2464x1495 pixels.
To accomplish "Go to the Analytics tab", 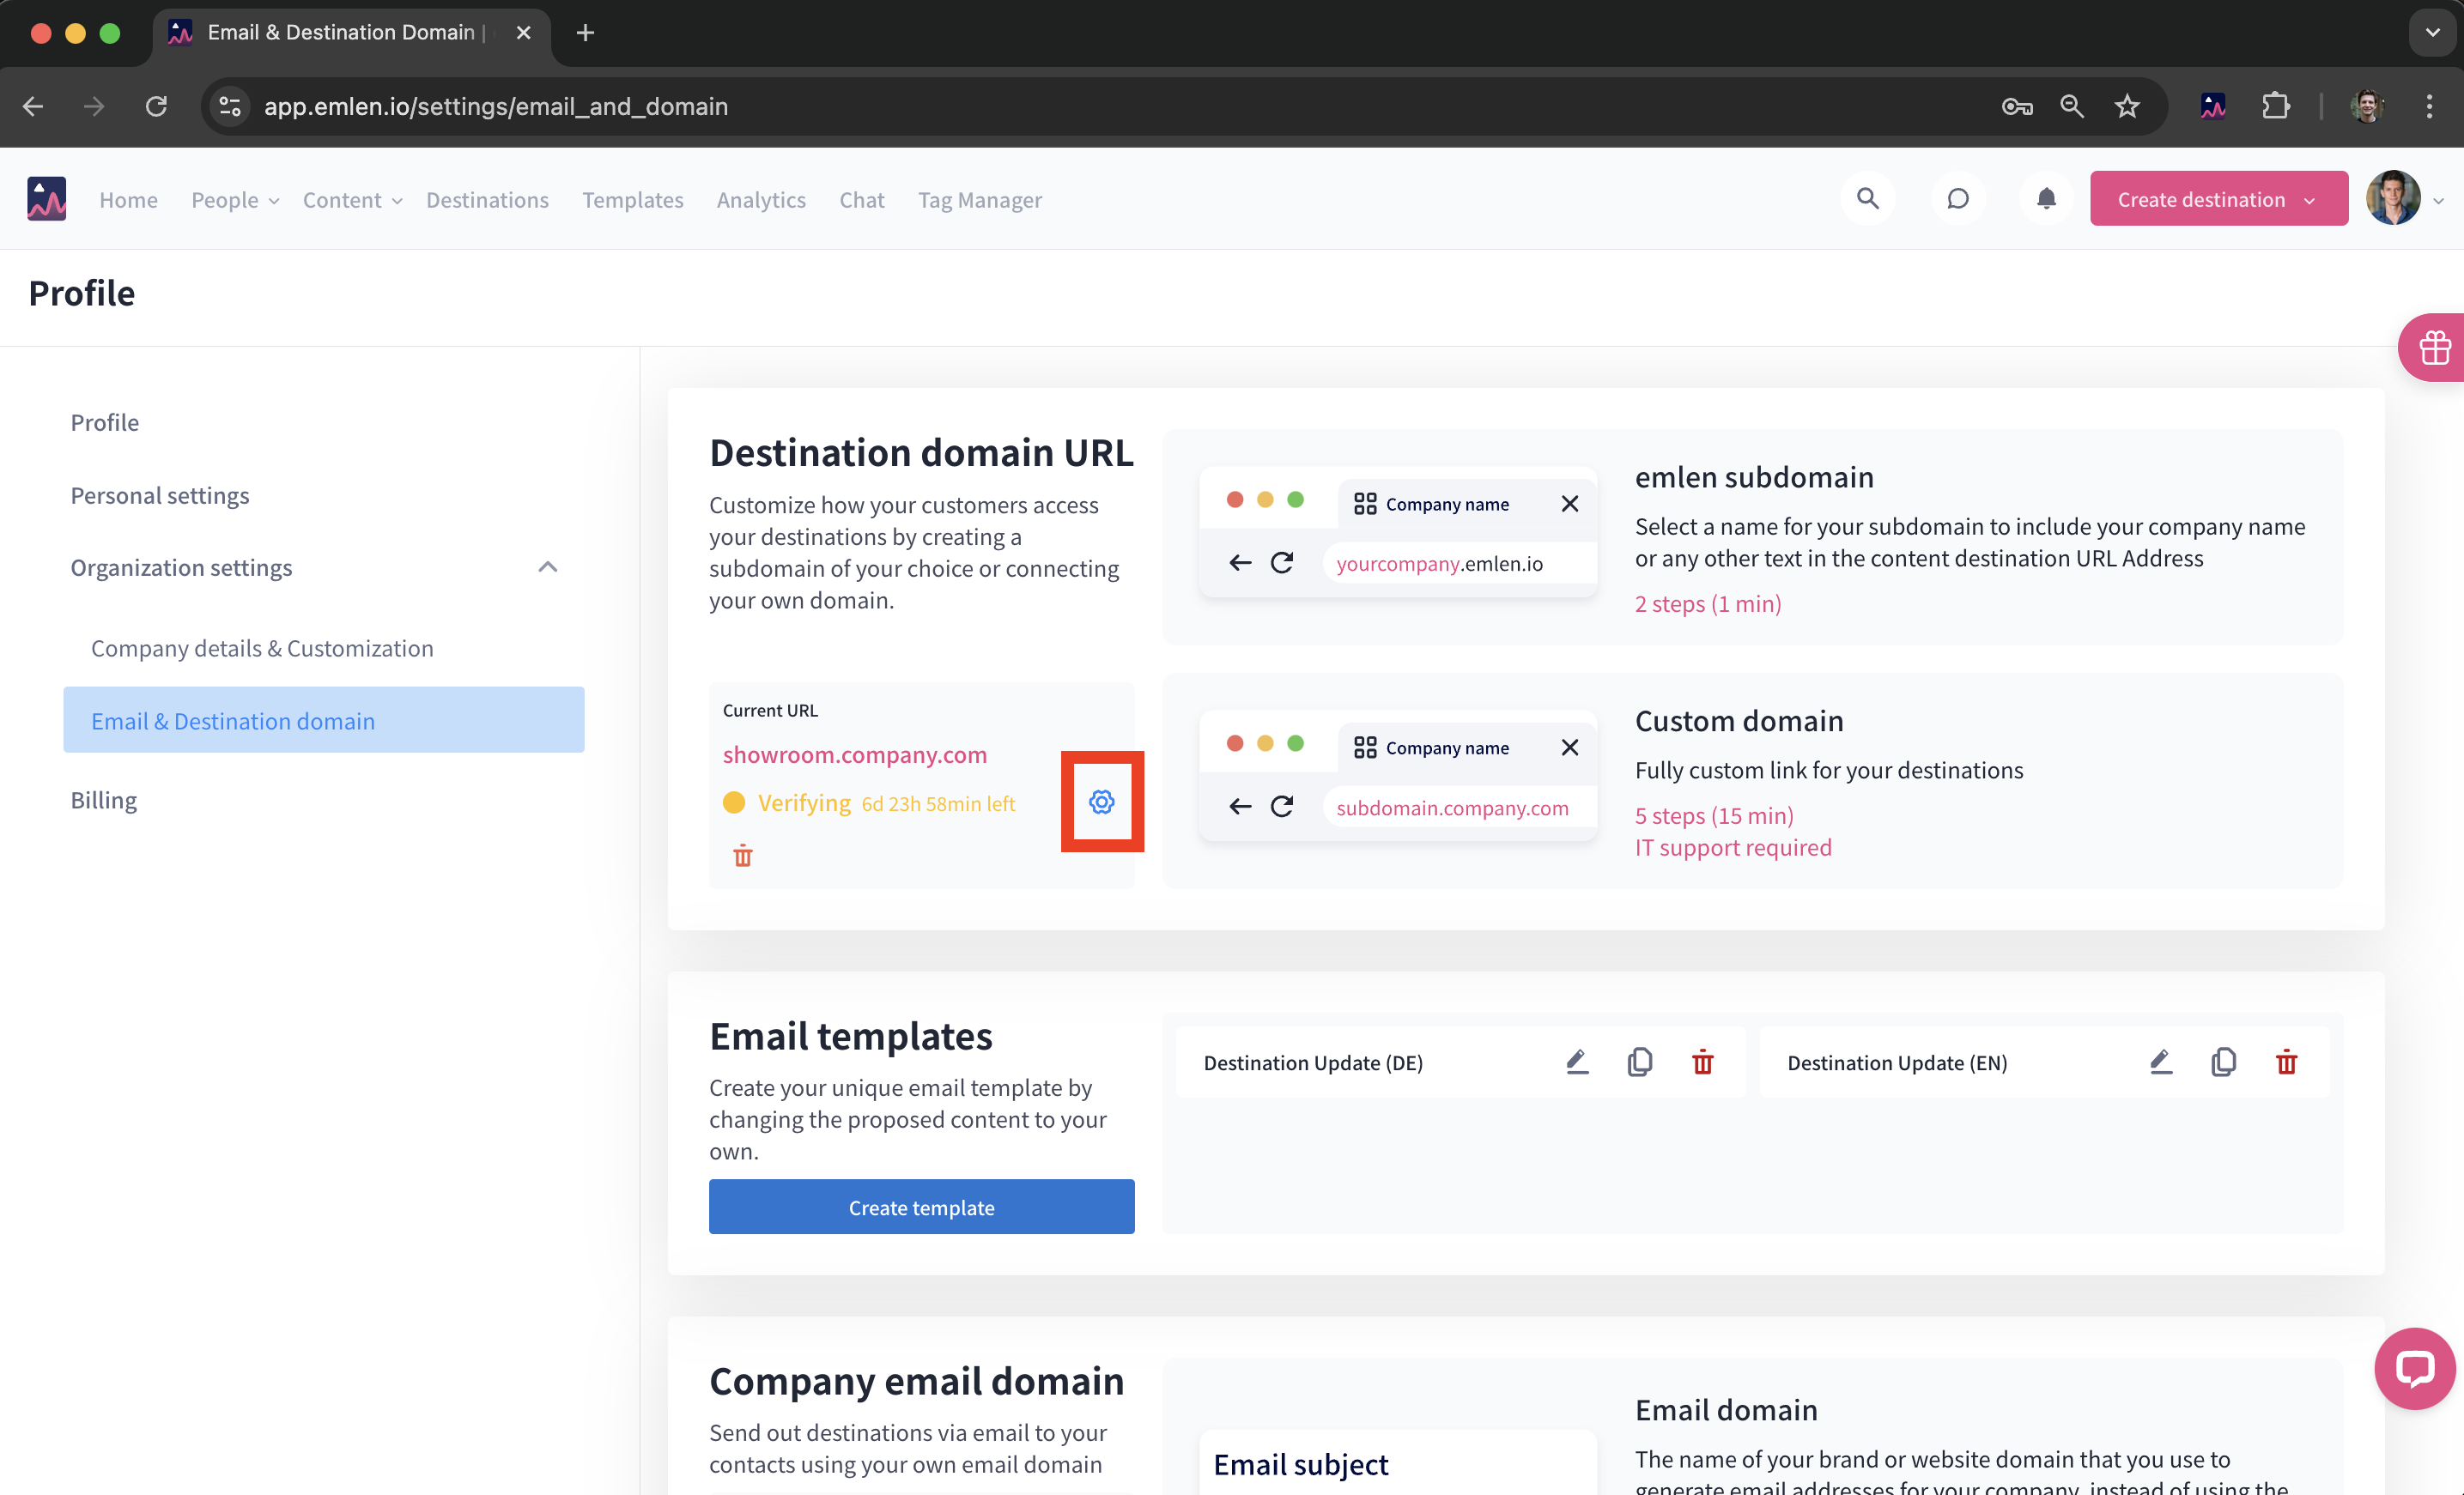I will point(760,200).
